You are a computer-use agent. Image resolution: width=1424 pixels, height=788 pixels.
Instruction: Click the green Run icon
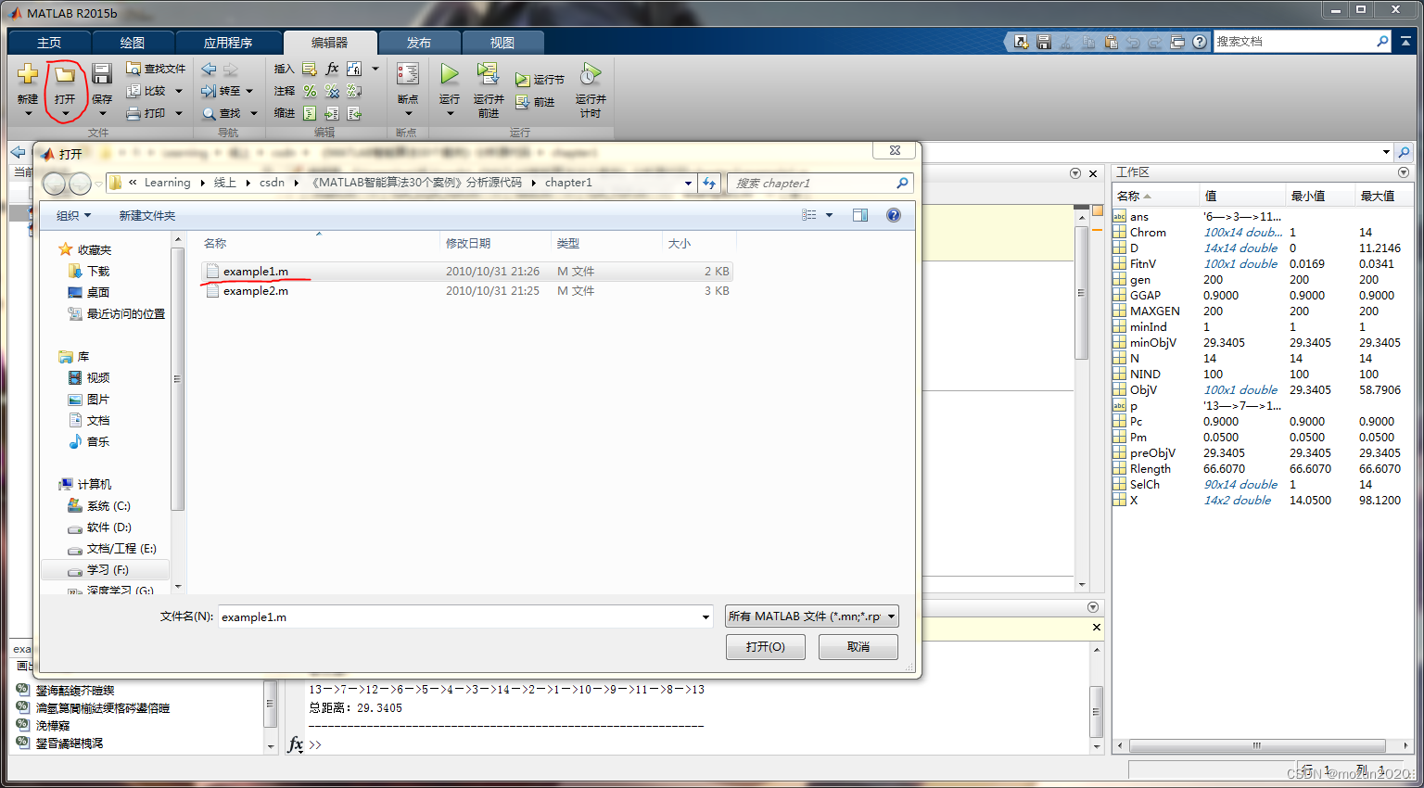point(450,74)
